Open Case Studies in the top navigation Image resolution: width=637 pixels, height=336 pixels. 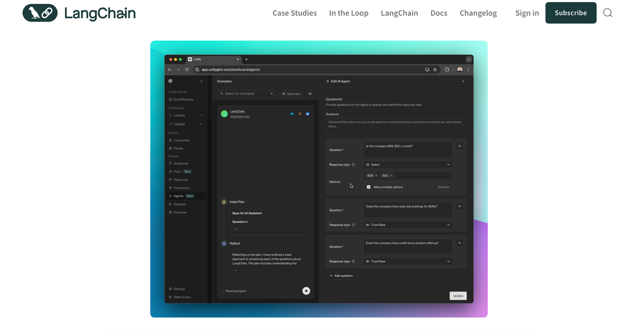[295, 13]
